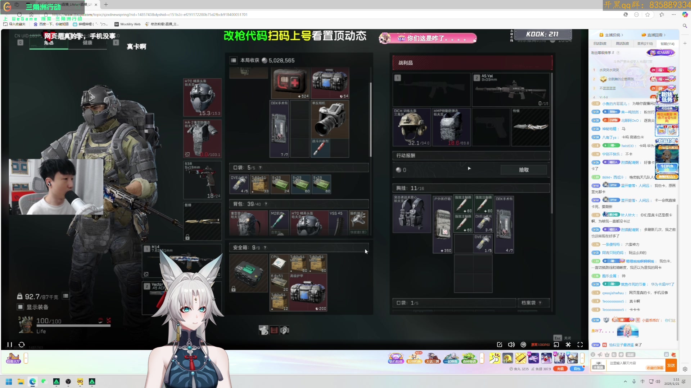
Task: Open saved danmaku 收藏的弹幕
Action: (655, 368)
